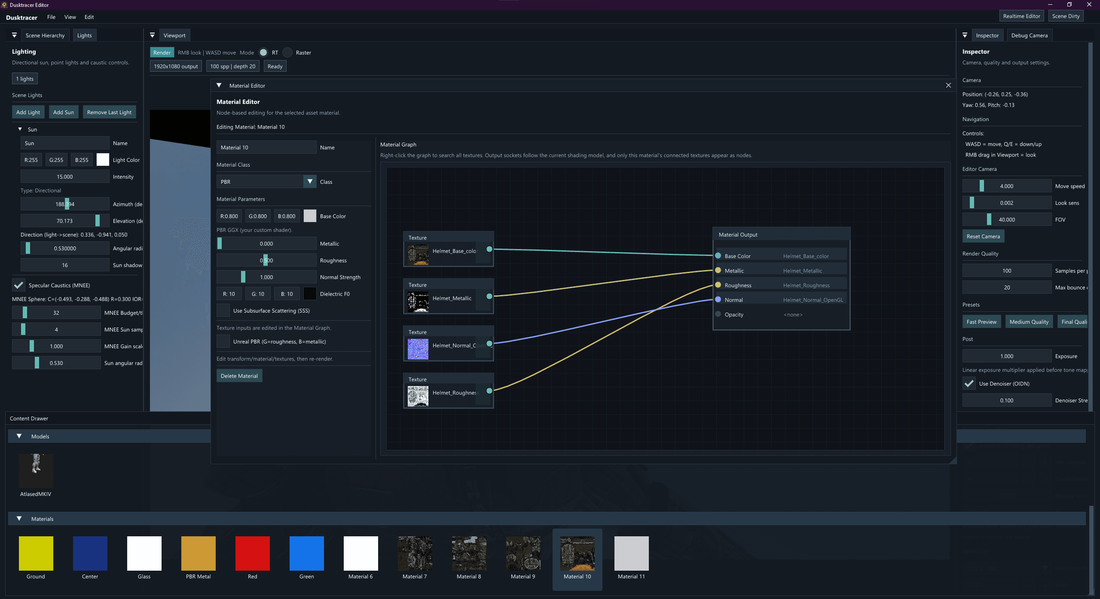Select the AtlasedMKIV model thumbnail
Image resolution: width=1100 pixels, height=599 pixels.
tap(36, 471)
